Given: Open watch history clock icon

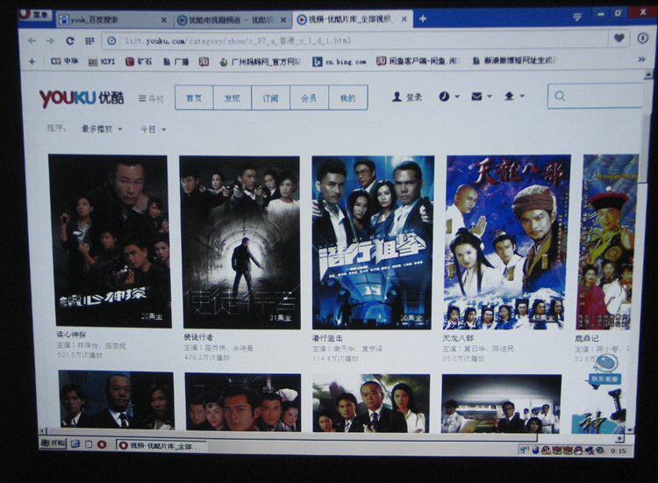Looking at the screenshot, I should pyautogui.click(x=444, y=97).
